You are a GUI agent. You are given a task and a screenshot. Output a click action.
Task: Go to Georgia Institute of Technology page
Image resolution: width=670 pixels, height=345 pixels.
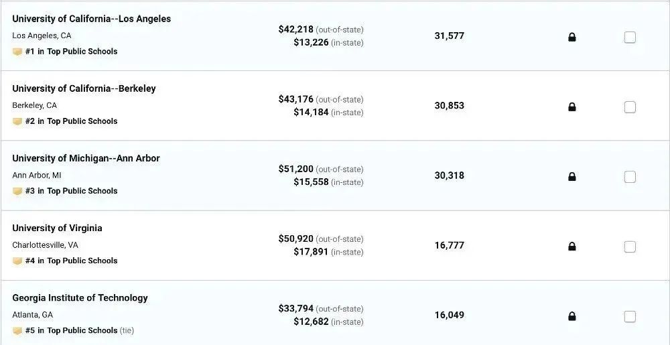tap(80, 297)
